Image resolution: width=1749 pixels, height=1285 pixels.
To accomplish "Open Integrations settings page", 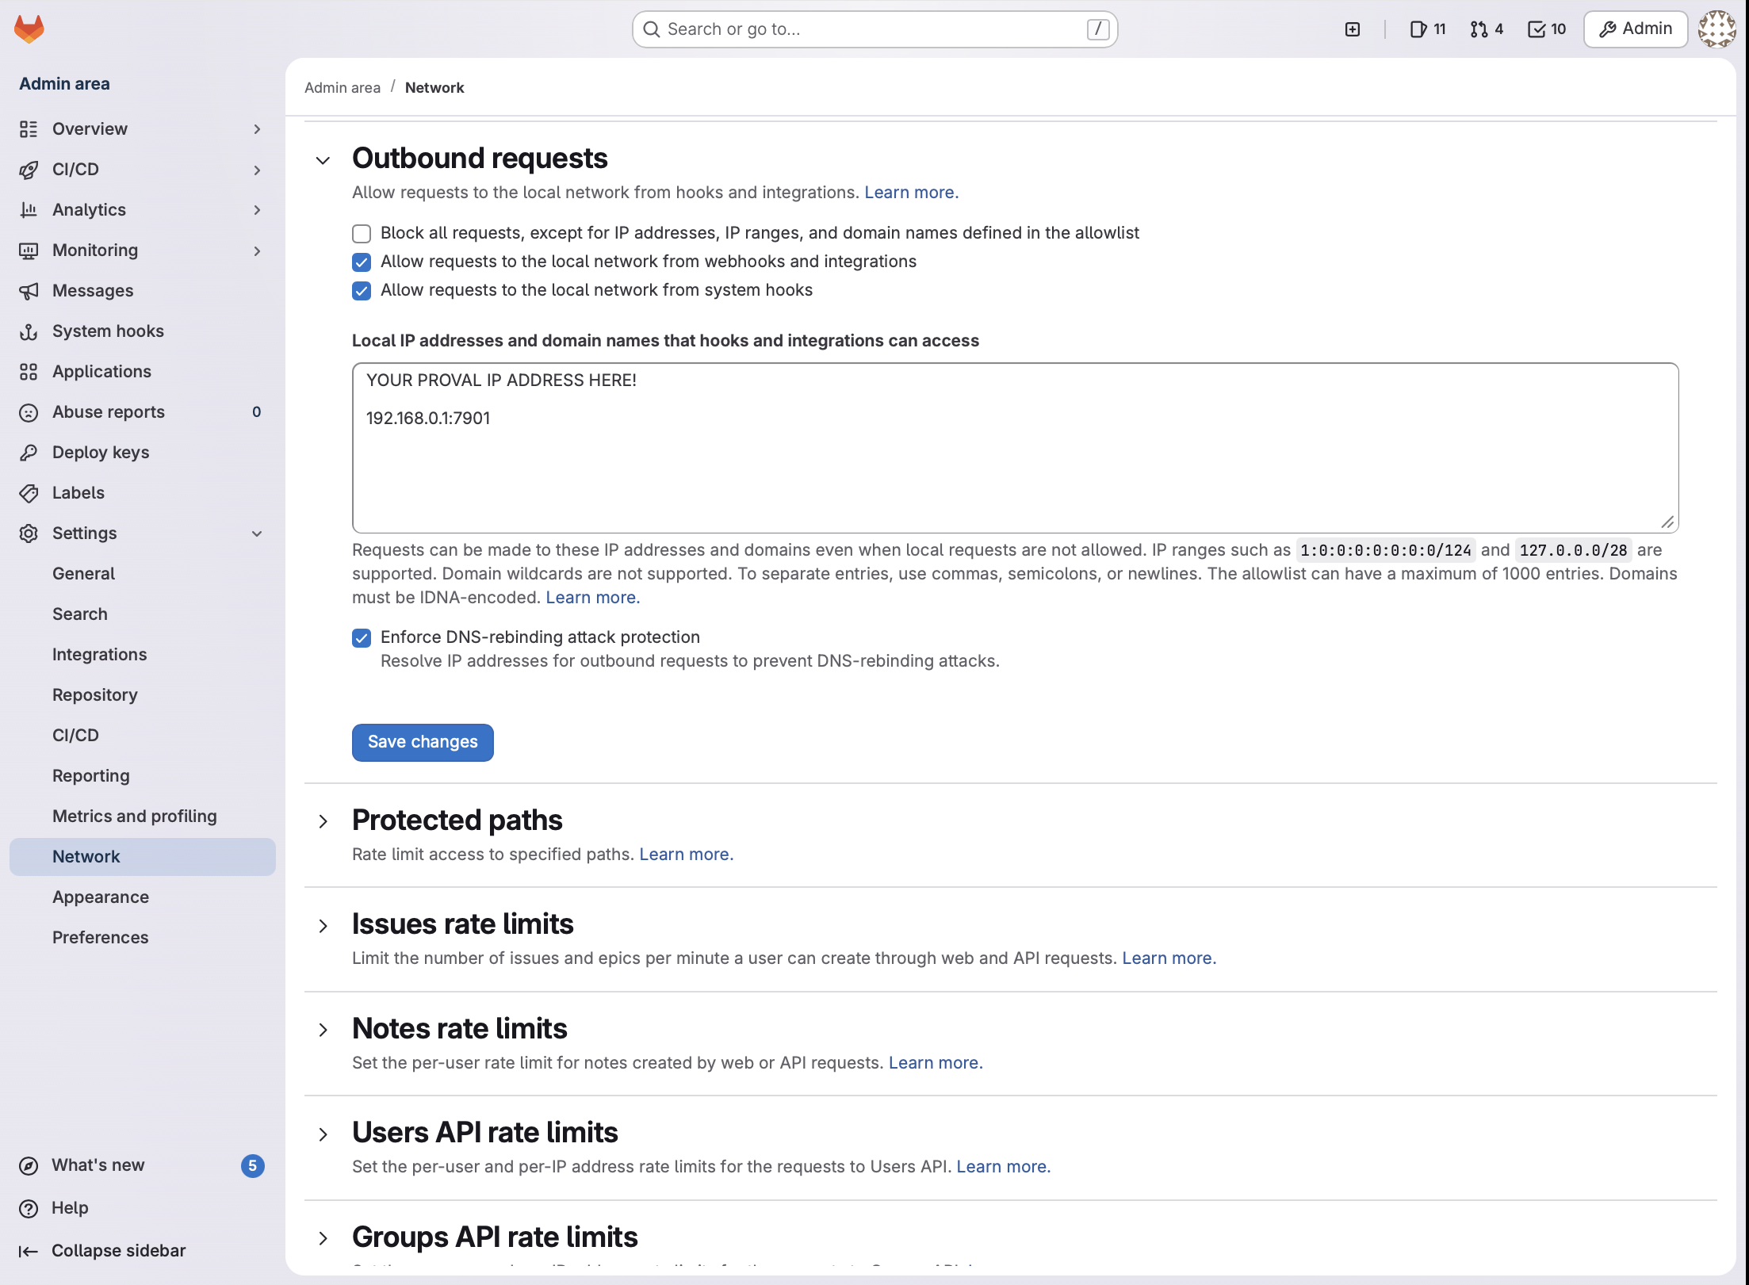I will 143,655.
